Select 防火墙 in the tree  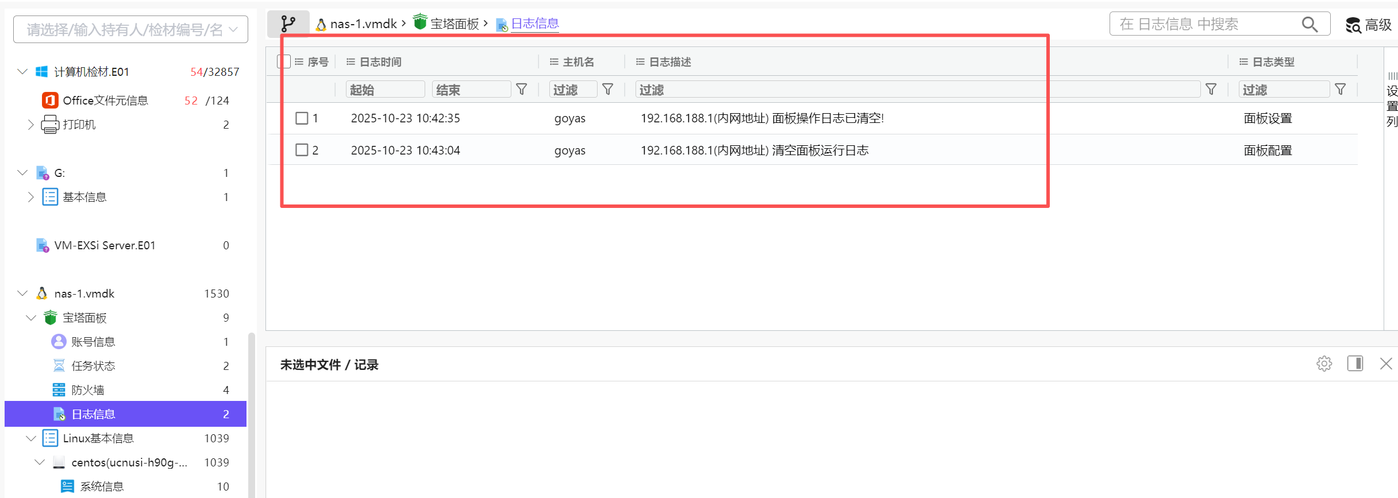[x=88, y=390]
